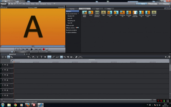Image resolution: width=171 pixels, height=107 pixels.
Task: Mute track 7 with M button
Action: pos(5,95)
